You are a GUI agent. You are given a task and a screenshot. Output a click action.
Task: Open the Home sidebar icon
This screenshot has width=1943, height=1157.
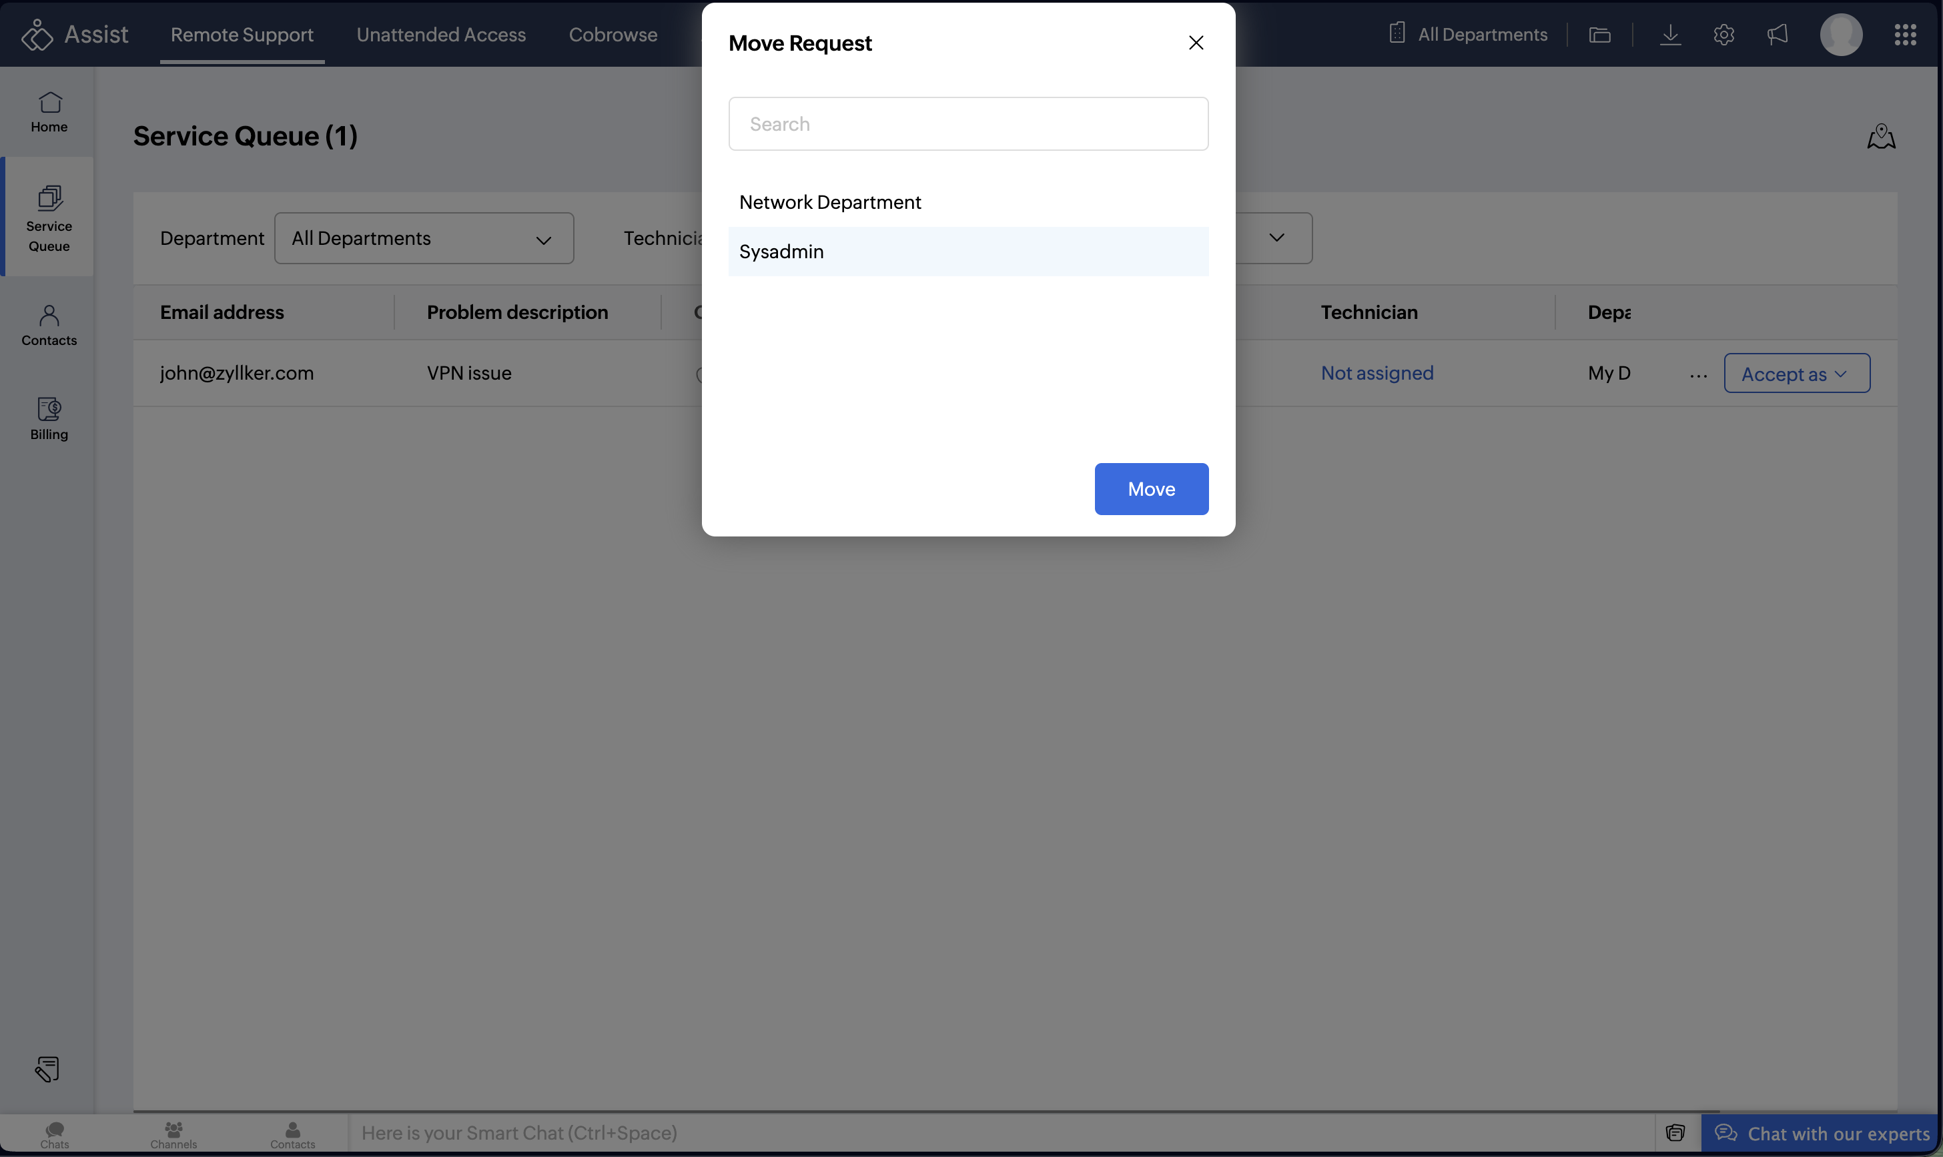pyautogui.click(x=49, y=112)
